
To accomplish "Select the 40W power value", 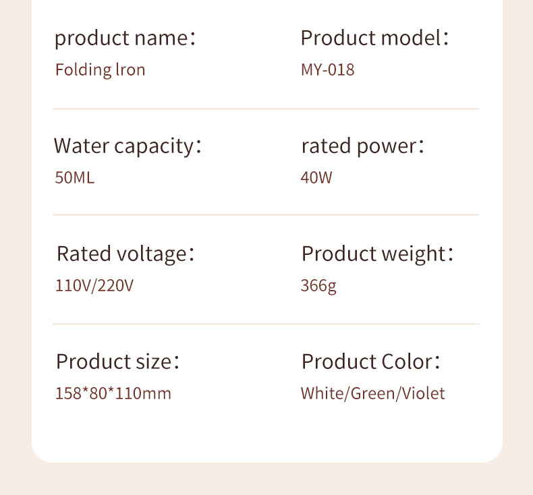I will pos(316,178).
